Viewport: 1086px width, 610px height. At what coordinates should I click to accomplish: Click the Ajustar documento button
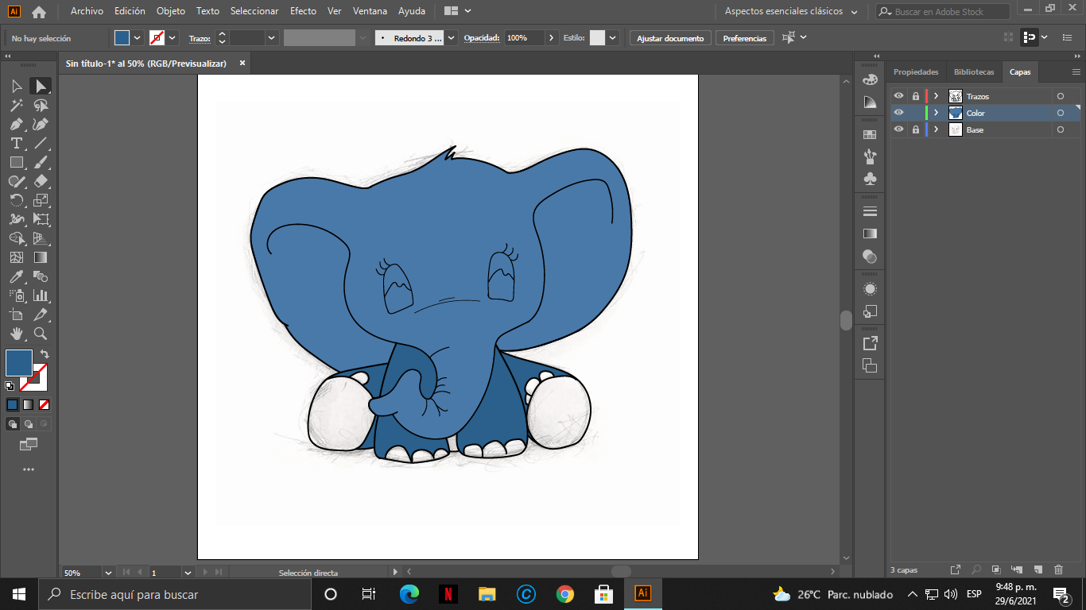[x=670, y=38]
